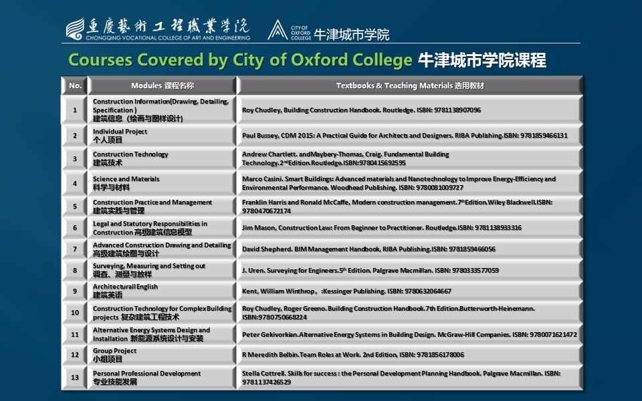Viewport: 642px width, 401px height.
Task: Click the Building Construction Handbook 7th Edition entry
Action: [410, 313]
